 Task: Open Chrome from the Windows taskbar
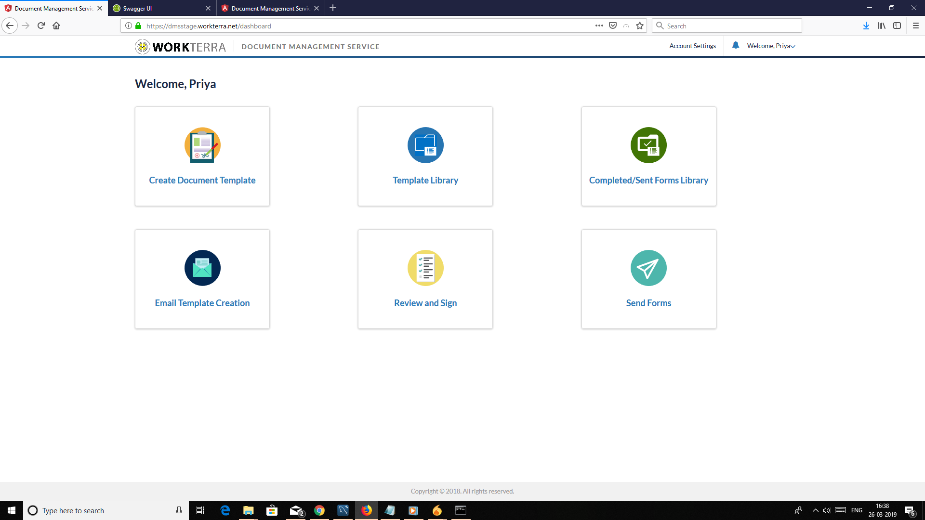point(319,510)
